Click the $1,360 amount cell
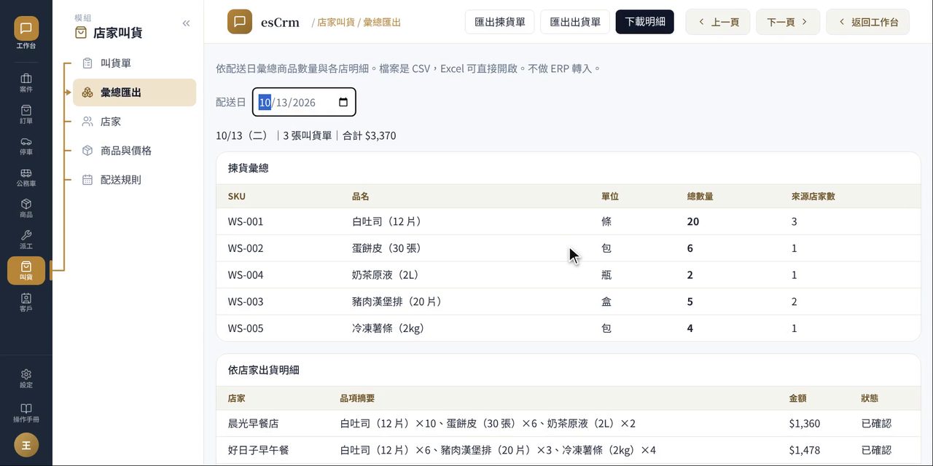The width and height of the screenshot is (933, 466). tap(805, 423)
